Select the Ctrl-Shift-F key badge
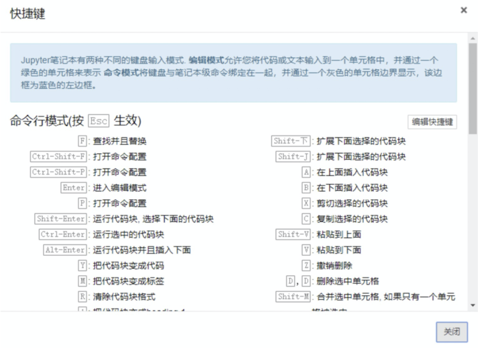The image size is (480, 348). coord(58,157)
